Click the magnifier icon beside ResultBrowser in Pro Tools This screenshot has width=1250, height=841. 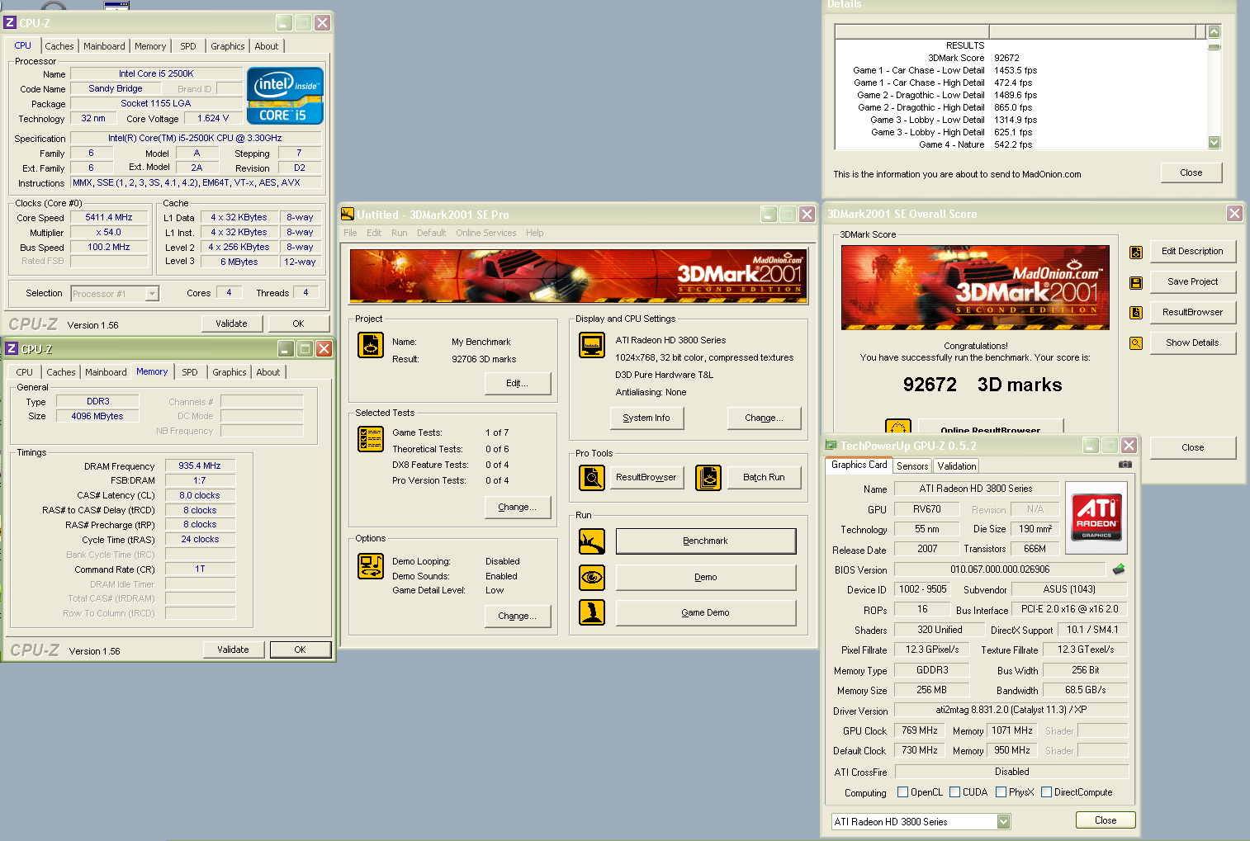pos(592,478)
